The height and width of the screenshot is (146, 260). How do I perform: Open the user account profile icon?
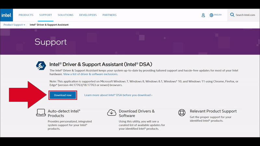pyautogui.click(x=203, y=15)
